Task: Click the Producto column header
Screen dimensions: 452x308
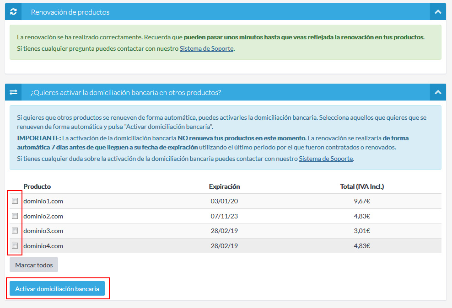Action: (37, 186)
